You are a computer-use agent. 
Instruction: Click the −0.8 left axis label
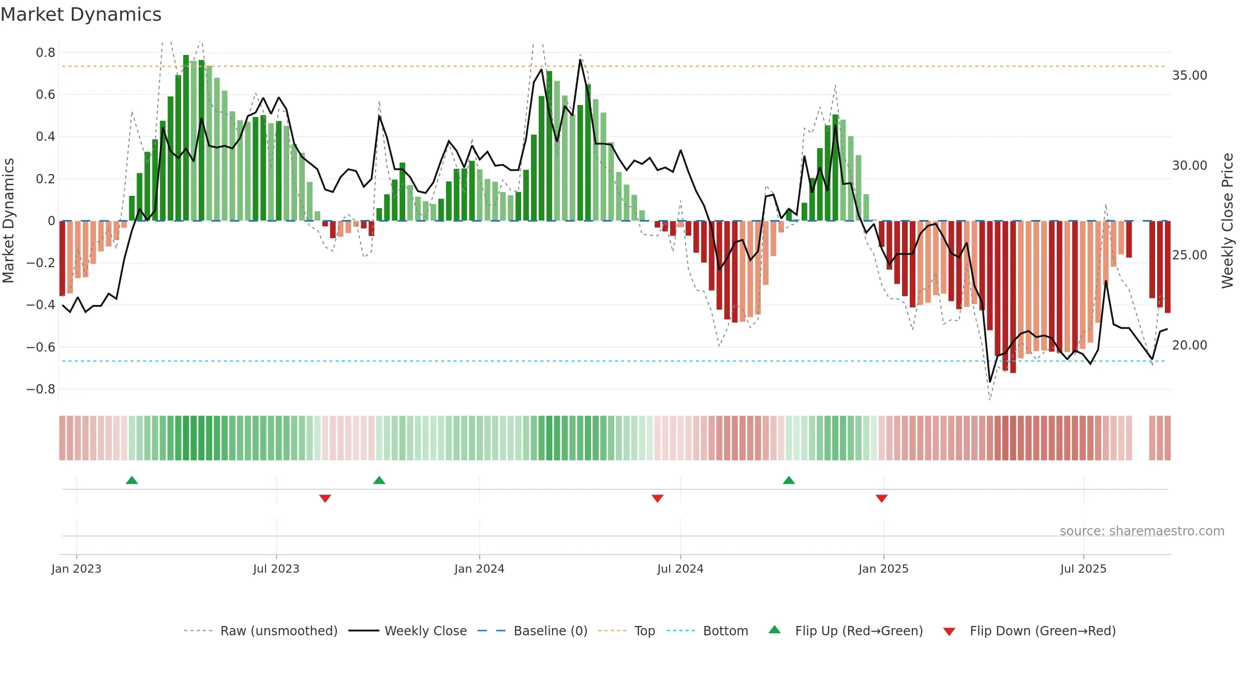pyautogui.click(x=41, y=389)
